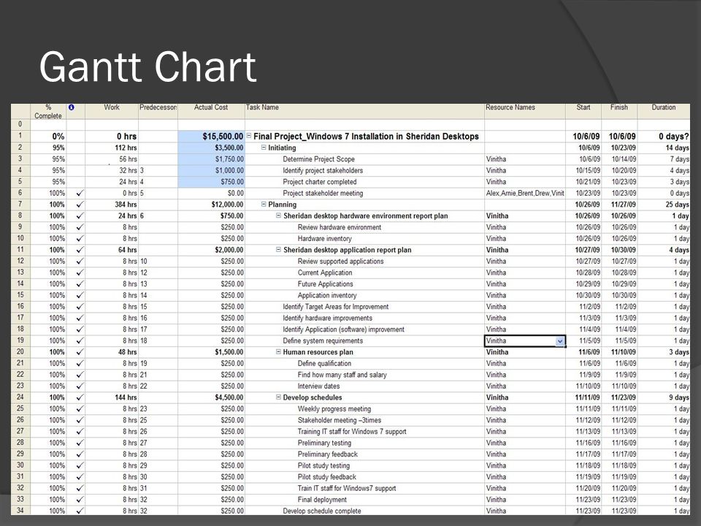
Task: Click the checkmark indicator for Current Application
Action: tap(80, 272)
